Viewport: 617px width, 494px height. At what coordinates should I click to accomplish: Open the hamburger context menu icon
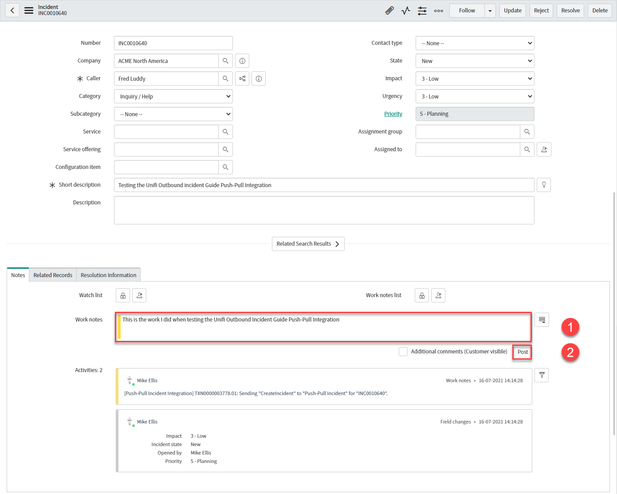[x=29, y=10]
